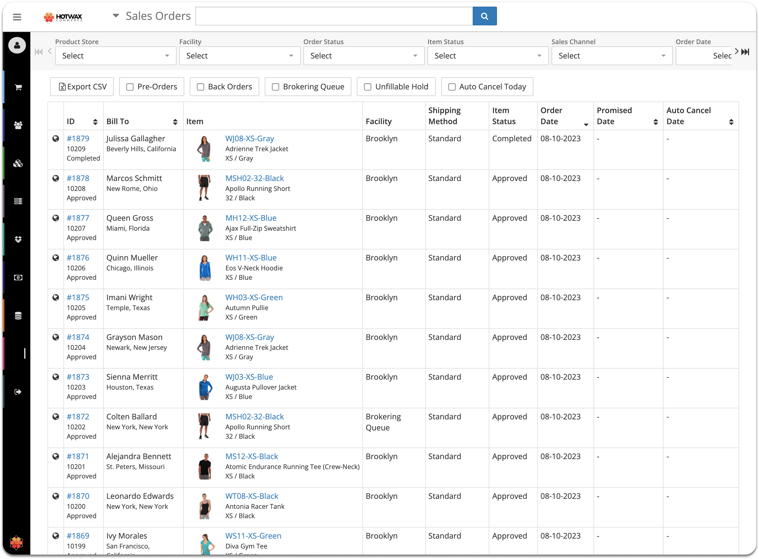Screen dimensions: 759x559
Task: Toggle the Auto Cancel Today checkbox
Action: point(452,87)
